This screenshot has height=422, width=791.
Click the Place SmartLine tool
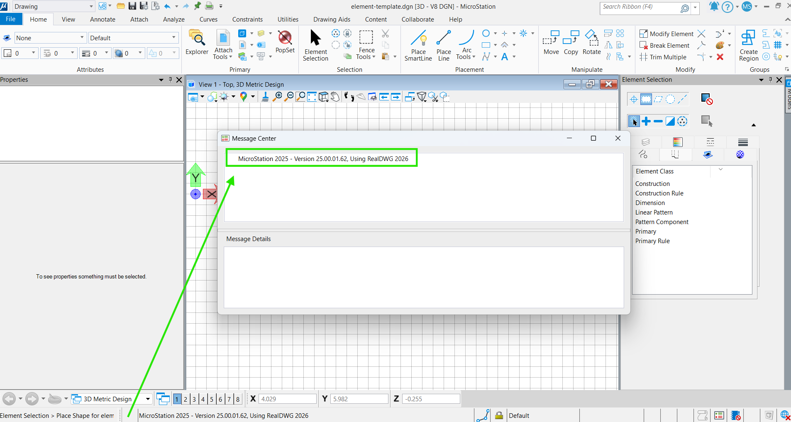click(418, 45)
